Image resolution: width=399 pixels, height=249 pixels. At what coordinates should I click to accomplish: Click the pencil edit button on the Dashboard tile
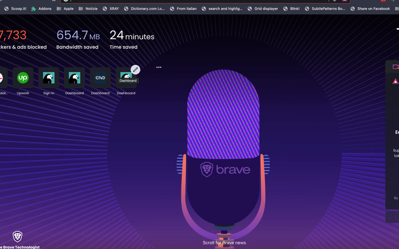coord(135,69)
